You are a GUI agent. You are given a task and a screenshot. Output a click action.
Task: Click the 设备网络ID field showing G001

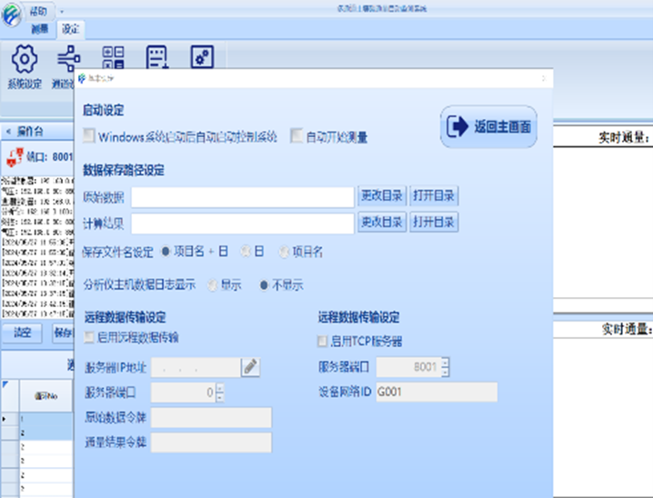click(x=437, y=392)
